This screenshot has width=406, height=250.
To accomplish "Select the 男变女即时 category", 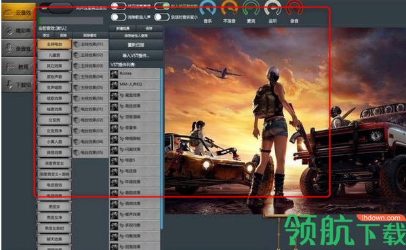I will click(x=54, y=228).
